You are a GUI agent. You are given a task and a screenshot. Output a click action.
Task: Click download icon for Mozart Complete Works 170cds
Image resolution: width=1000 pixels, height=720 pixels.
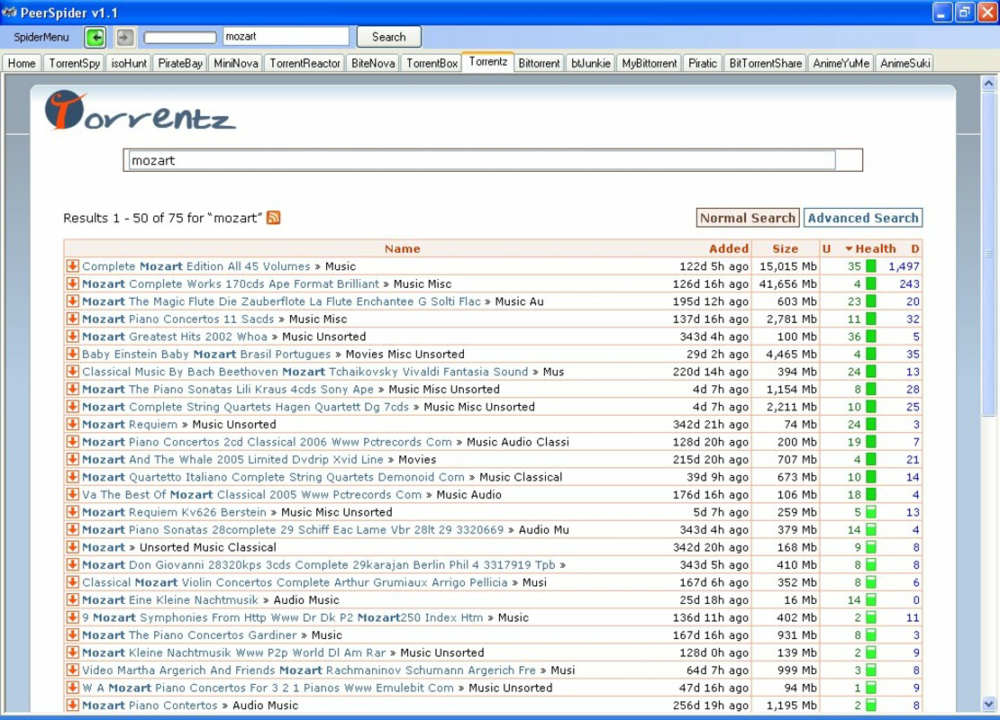[x=73, y=283]
